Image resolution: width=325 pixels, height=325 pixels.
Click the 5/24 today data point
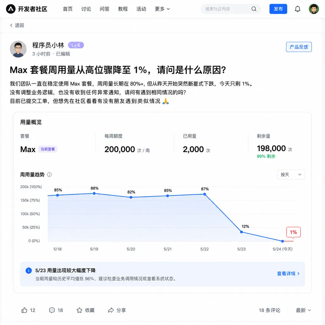pos(282,241)
